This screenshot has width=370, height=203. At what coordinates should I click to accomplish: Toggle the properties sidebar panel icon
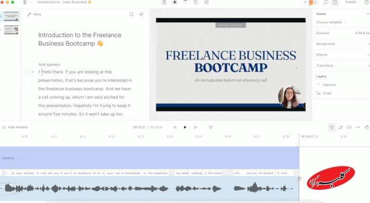point(335,2)
